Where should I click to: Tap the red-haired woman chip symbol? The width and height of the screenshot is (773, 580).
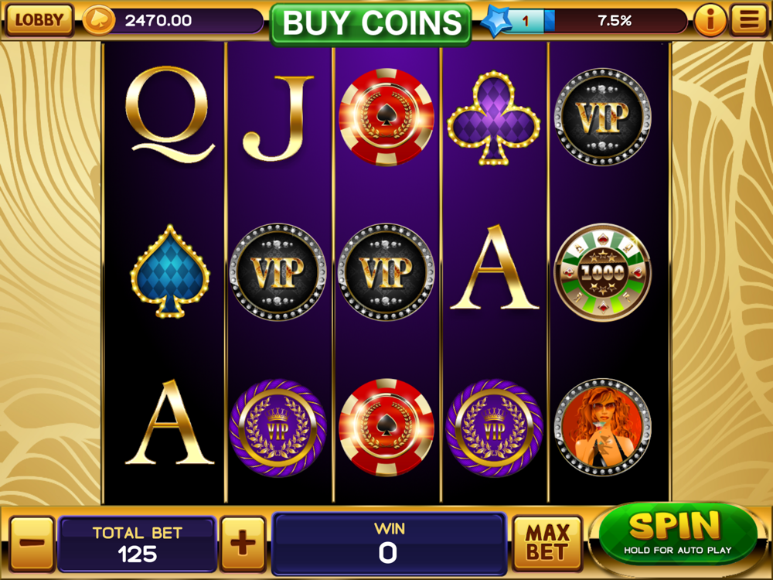pos(602,427)
